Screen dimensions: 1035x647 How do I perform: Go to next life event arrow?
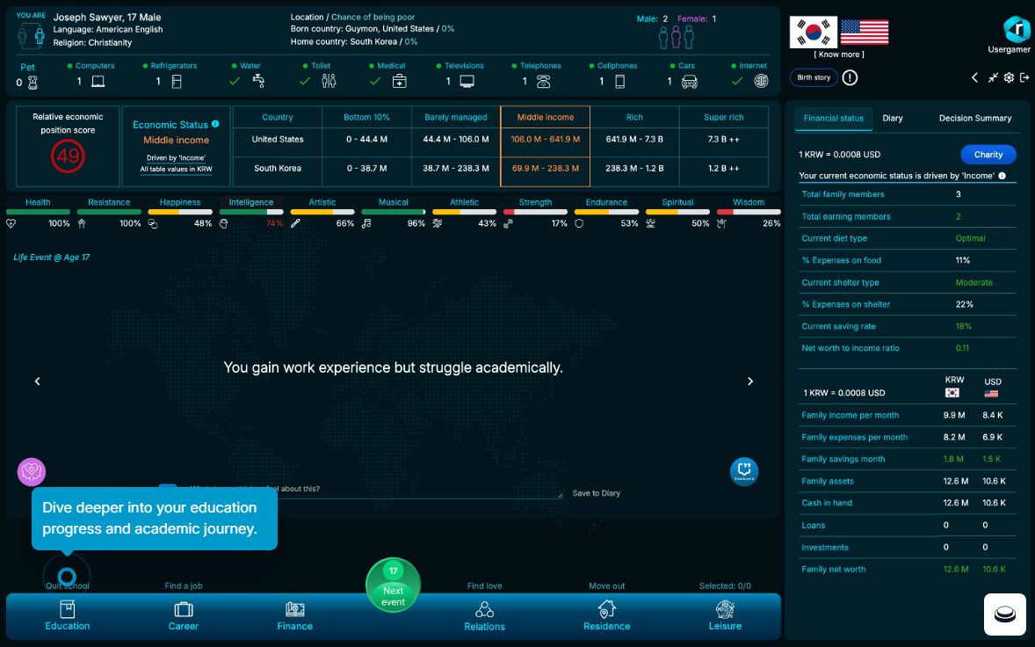(750, 382)
